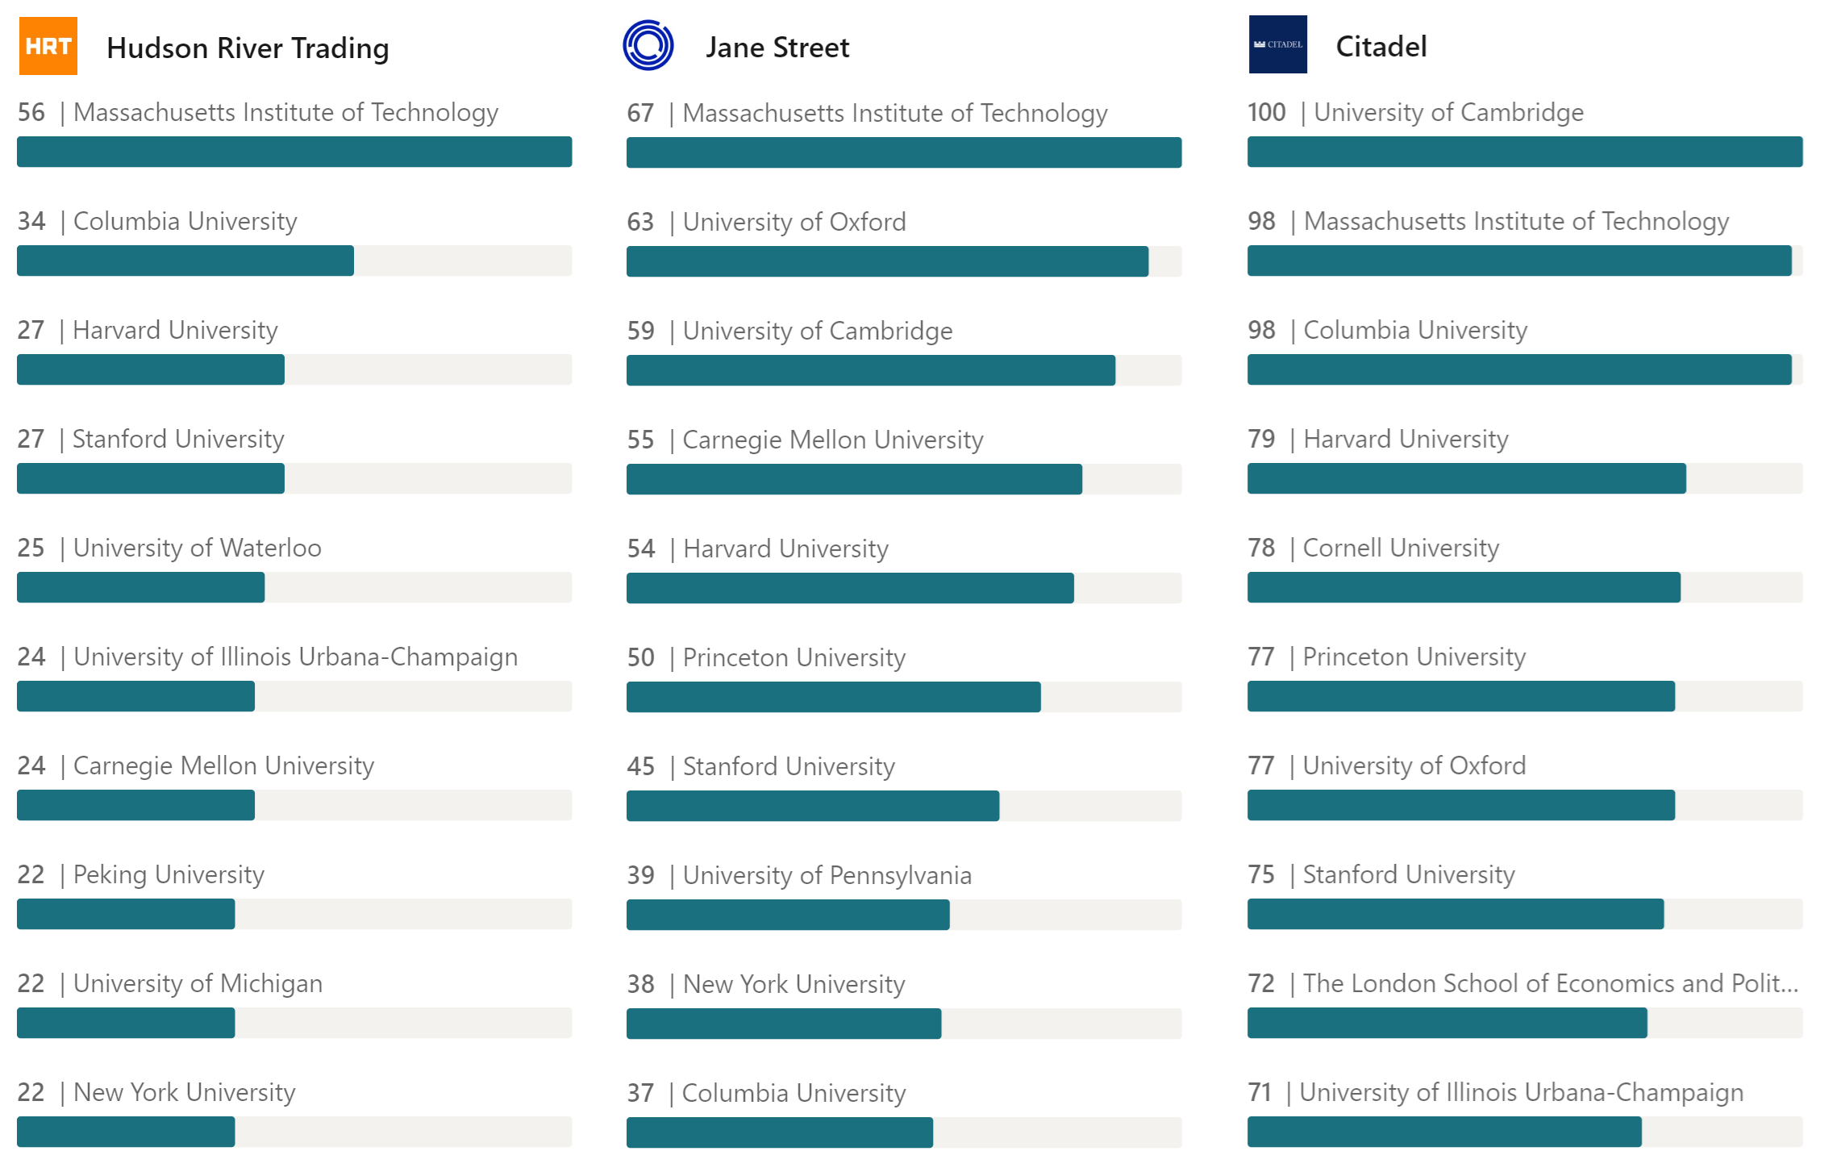Select New York University under Hudson River Trading
The image size is (1837, 1172).
(x=184, y=1092)
